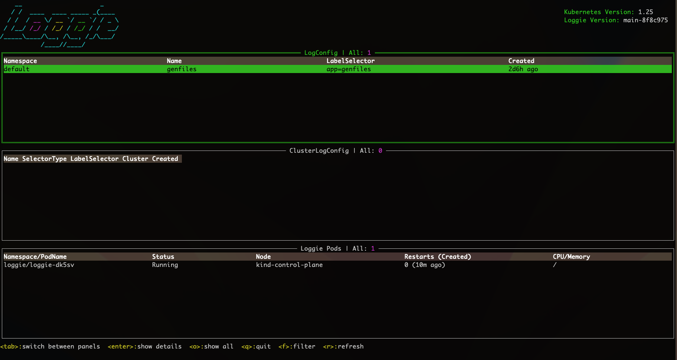Select the genfiles LogConfig row
Image resolution: width=677 pixels, height=360 pixels.
(181, 69)
